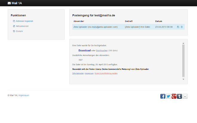Screen dimensions: 197x123
Task: Click the refresh icon beside Aktualisieren
Action: [x=14, y=26]
